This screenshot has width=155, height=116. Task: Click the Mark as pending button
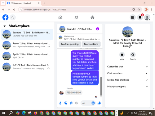70,44
